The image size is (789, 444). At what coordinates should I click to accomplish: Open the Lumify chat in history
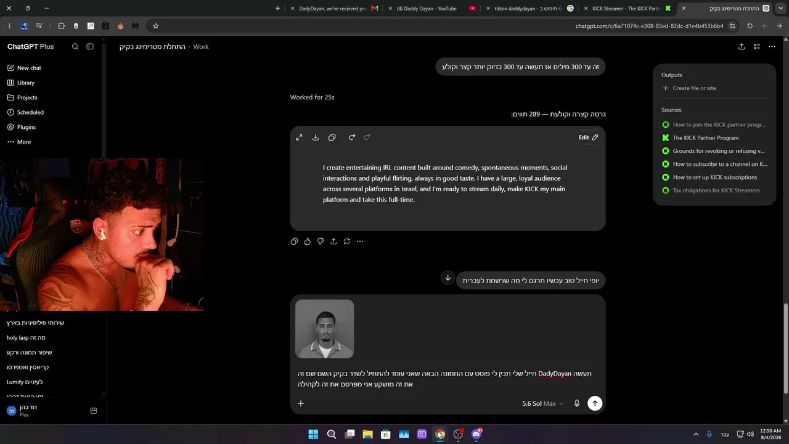[25, 382]
